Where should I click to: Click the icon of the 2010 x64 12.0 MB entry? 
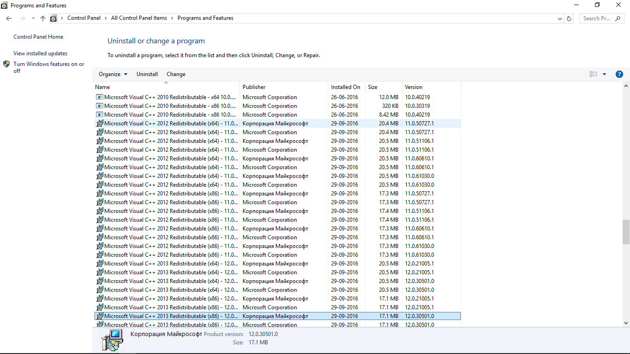point(99,97)
